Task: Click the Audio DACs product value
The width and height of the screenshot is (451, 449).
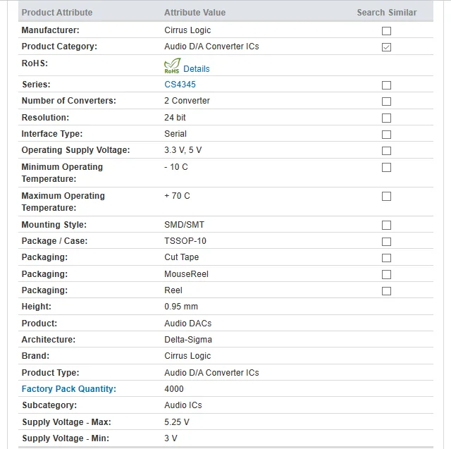Action: 188,324
